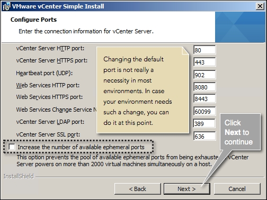Edit Change Service Notification port 60099
Image resolution: width=267 pixels, height=200 pixels.
click(204, 111)
